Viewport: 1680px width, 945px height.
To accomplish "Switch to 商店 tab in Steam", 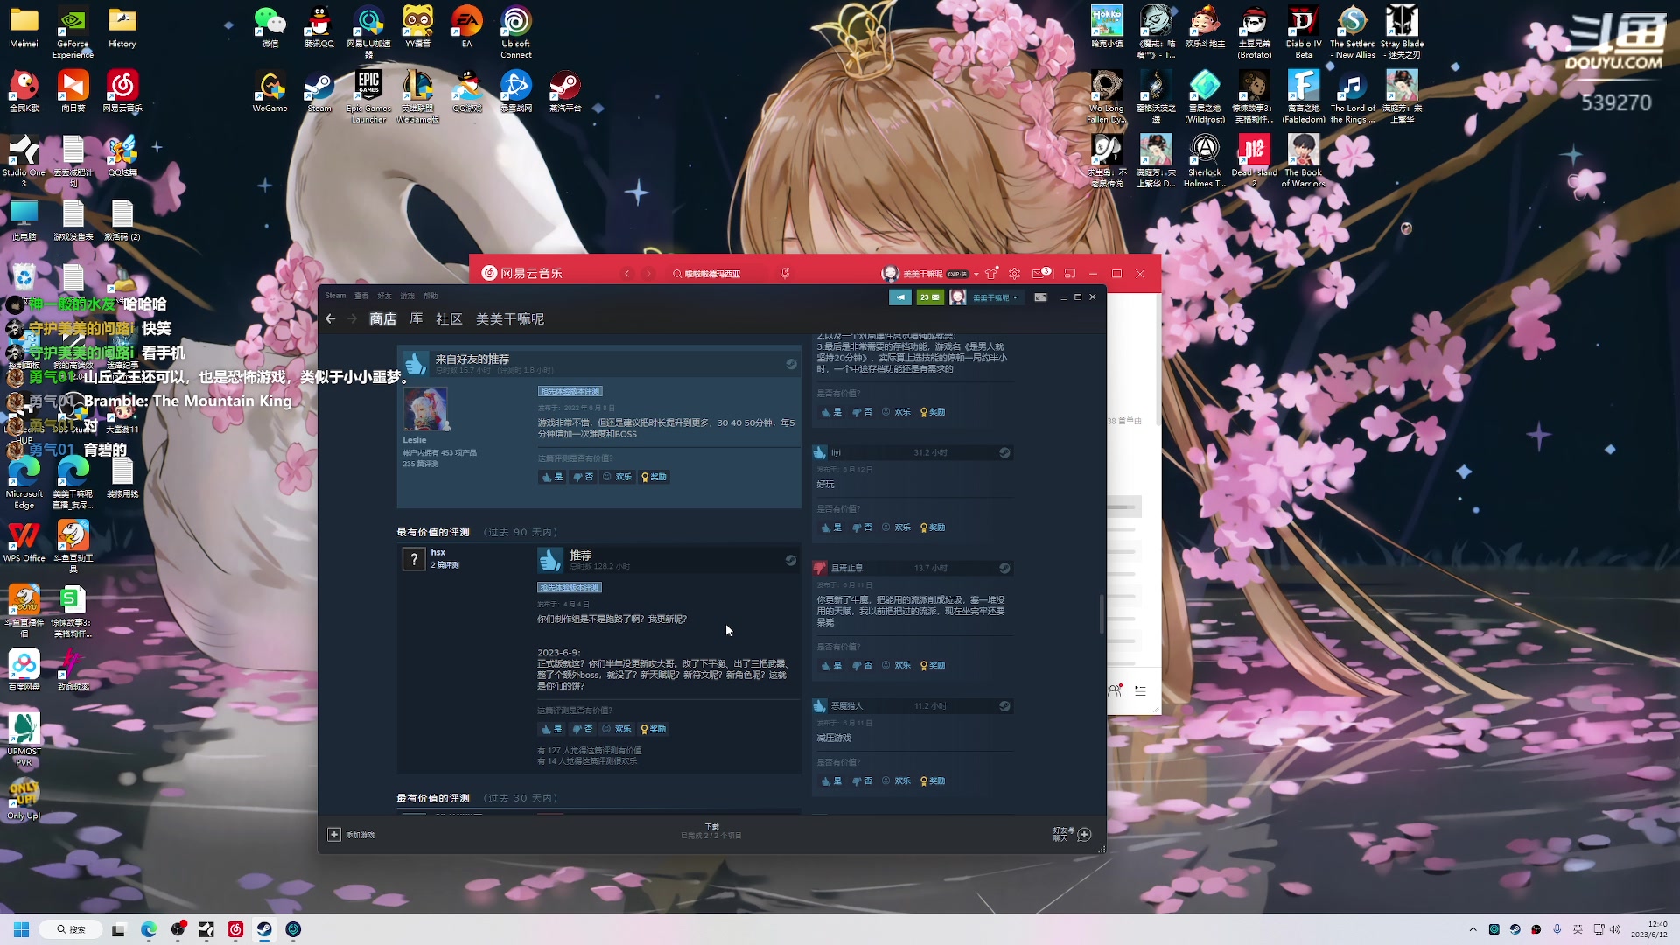I will (x=382, y=319).
